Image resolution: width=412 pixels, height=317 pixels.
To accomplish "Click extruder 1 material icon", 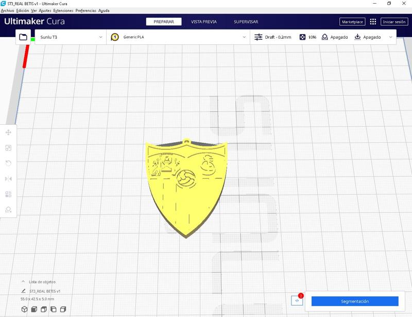I will [x=115, y=37].
